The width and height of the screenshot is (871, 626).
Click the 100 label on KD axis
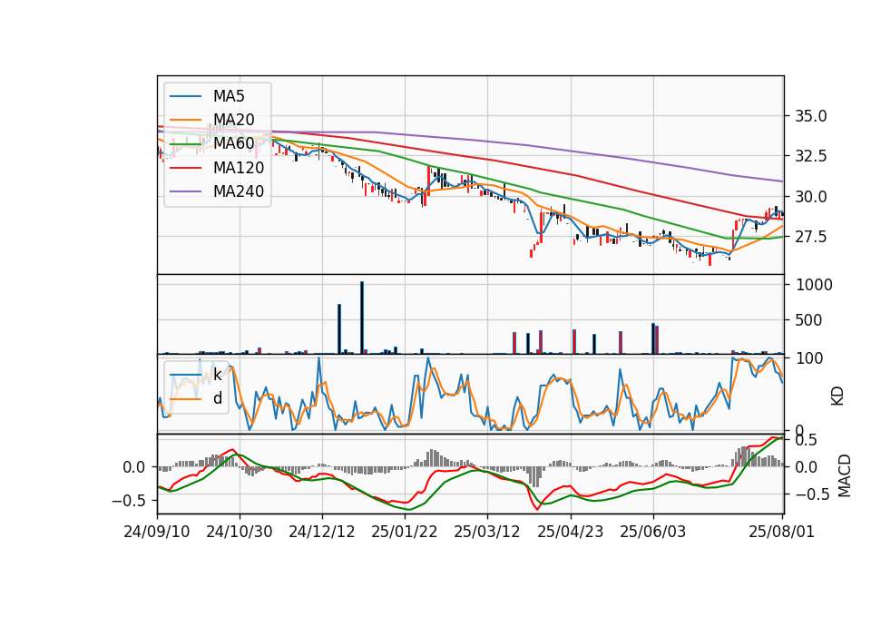click(x=809, y=358)
